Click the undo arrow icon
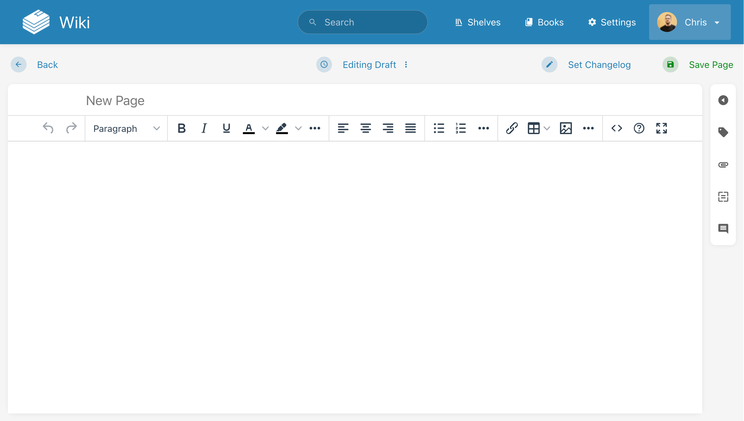Image resolution: width=744 pixels, height=421 pixels. [x=48, y=128]
